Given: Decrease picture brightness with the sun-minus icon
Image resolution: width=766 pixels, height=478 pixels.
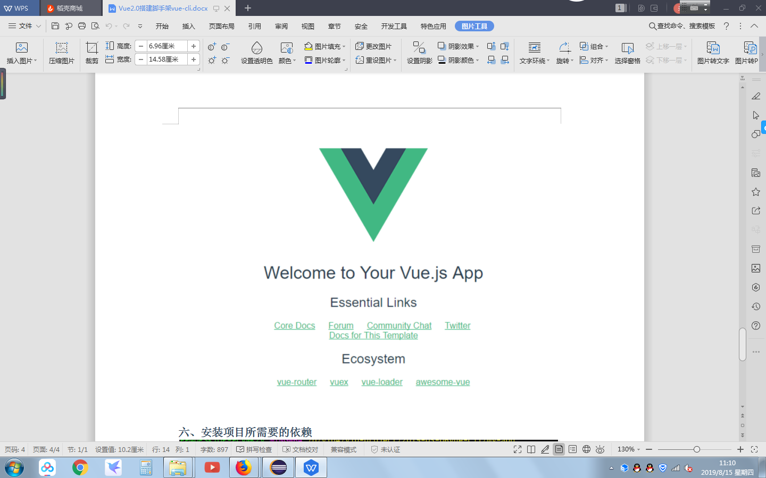Looking at the screenshot, I should coord(226,60).
